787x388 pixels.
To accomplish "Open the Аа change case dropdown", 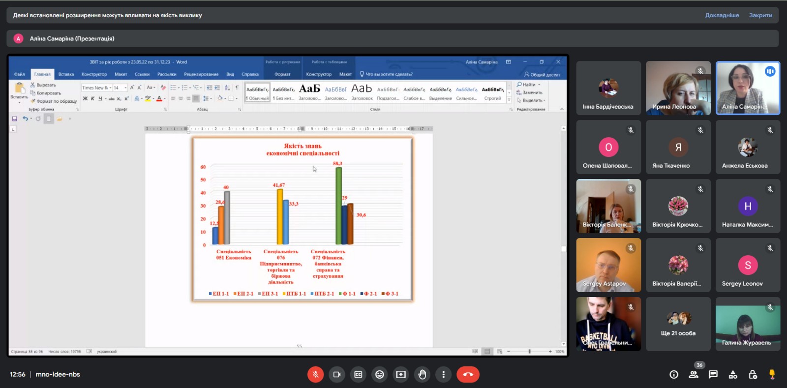I will [151, 88].
